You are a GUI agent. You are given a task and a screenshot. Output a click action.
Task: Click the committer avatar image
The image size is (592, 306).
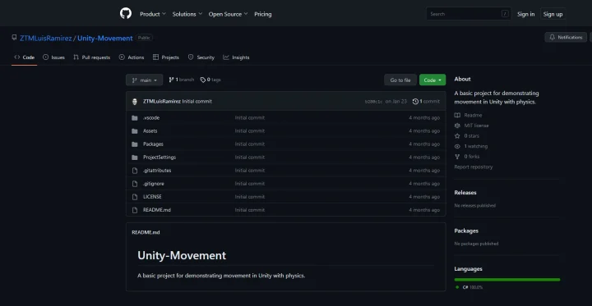click(134, 102)
